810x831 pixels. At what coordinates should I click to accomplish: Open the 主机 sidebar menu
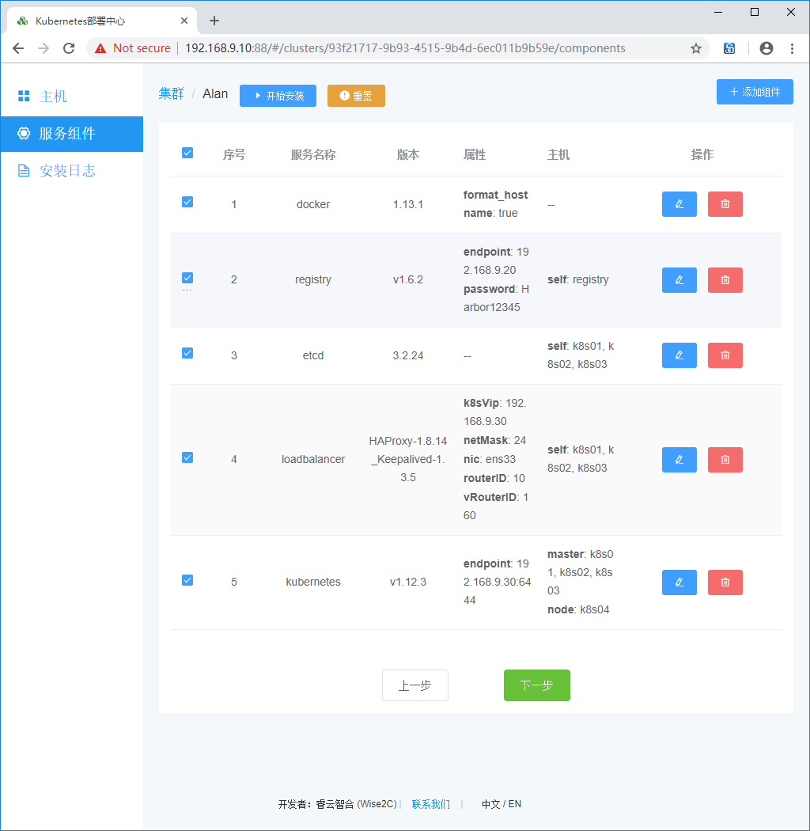click(x=72, y=96)
